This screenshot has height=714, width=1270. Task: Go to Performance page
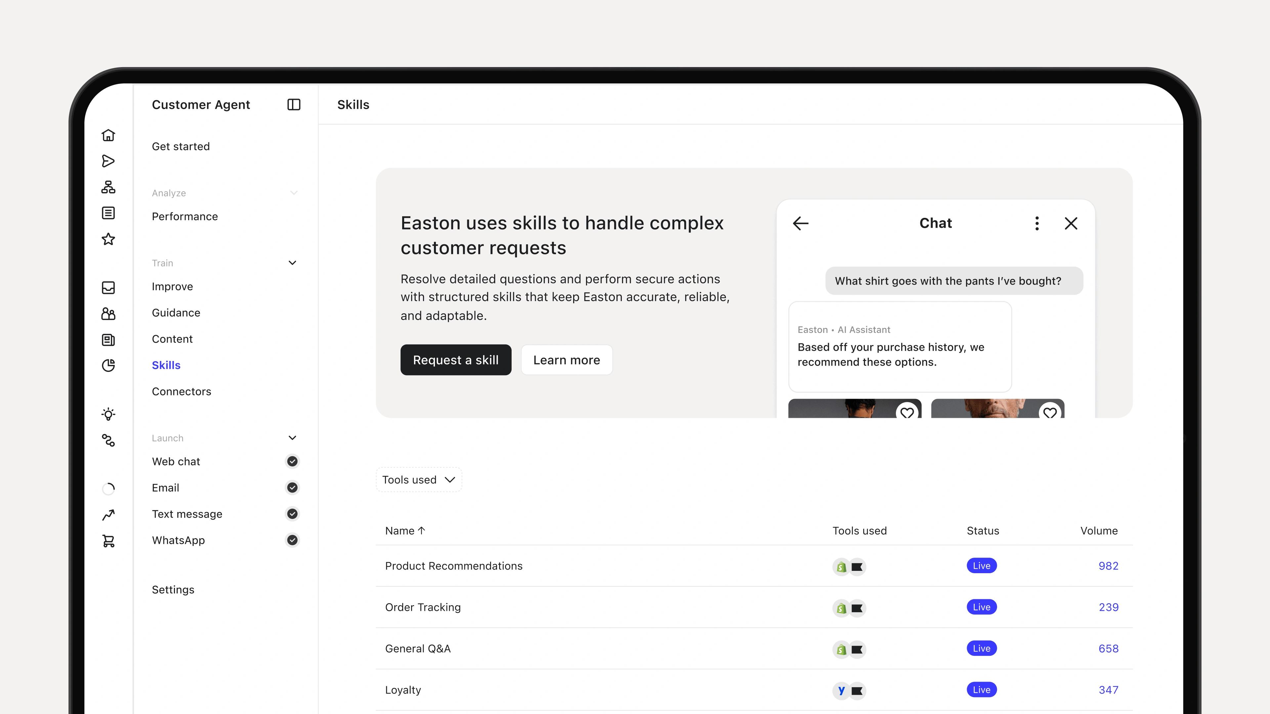[185, 216]
